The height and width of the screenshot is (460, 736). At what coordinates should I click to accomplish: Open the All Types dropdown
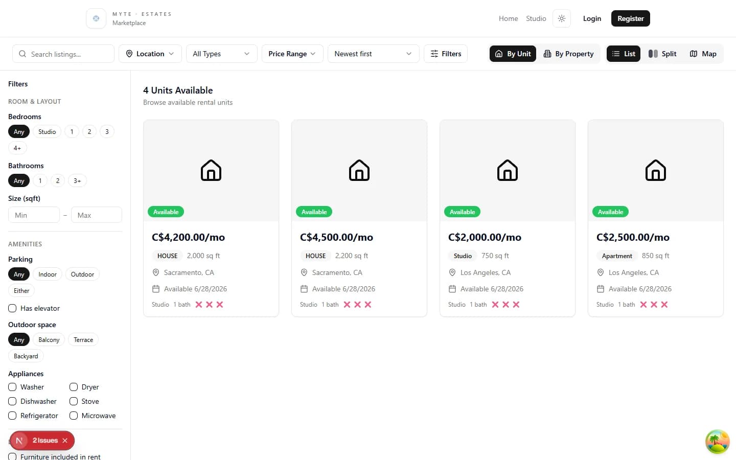tap(222, 54)
